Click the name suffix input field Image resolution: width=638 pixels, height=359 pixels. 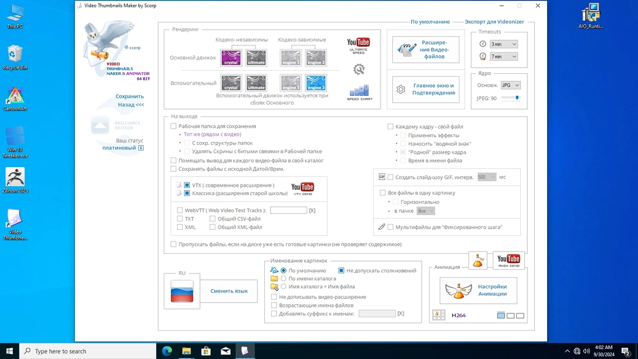(x=377, y=314)
